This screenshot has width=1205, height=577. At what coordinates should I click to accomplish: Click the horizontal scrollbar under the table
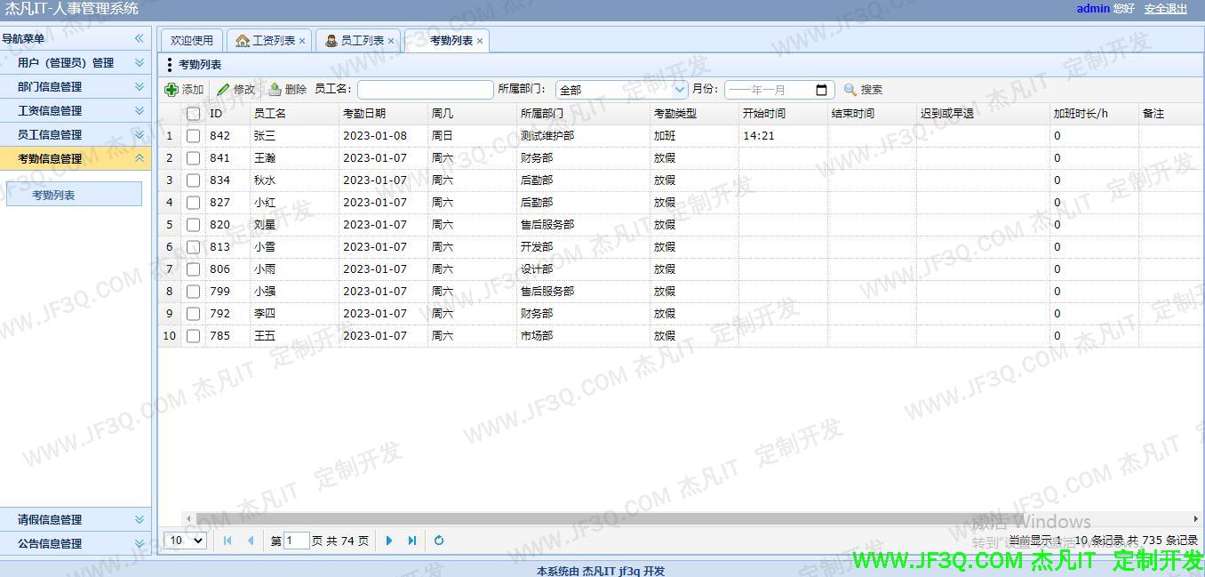point(622,518)
